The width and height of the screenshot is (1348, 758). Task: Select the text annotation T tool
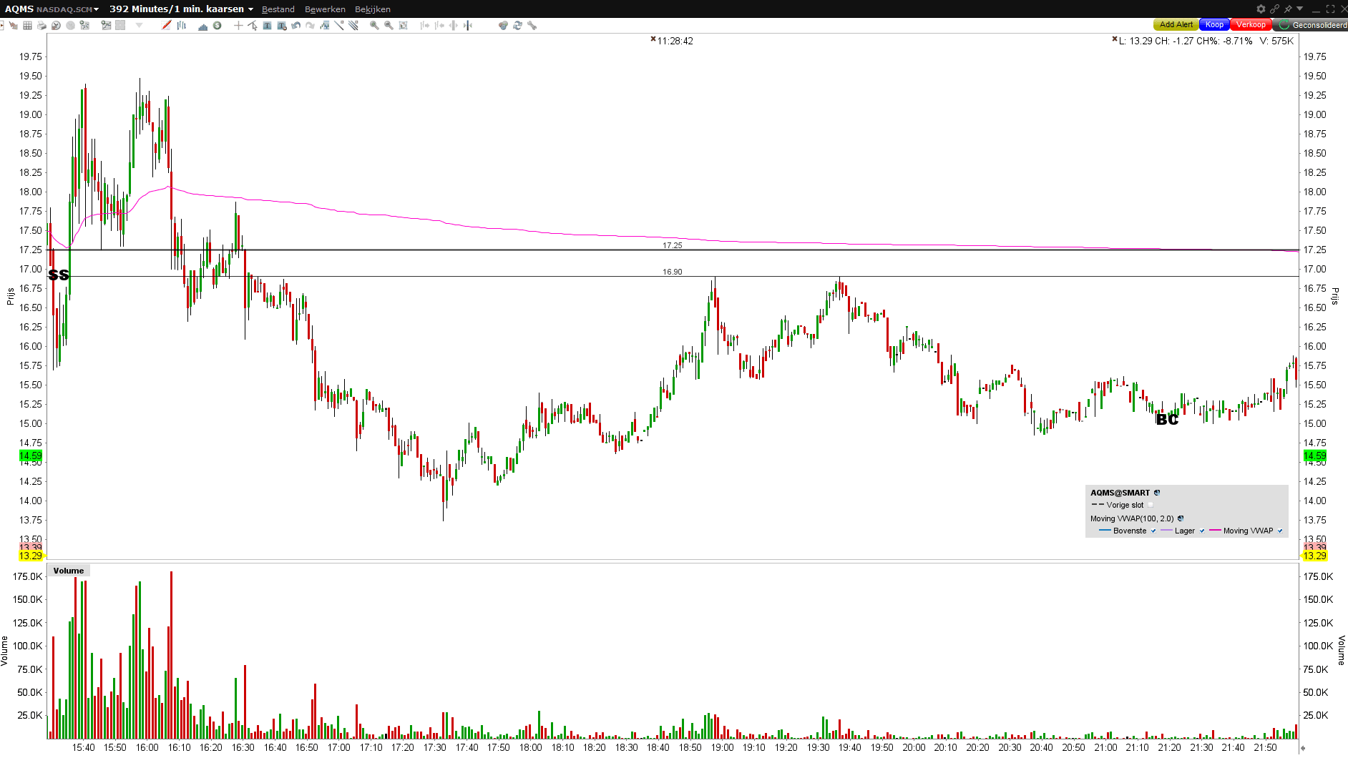click(267, 26)
